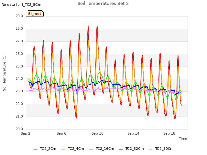This screenshot has height=155, width=207.
Task: Click the 27.0 y-axis tick label
Action: (19, 41)
